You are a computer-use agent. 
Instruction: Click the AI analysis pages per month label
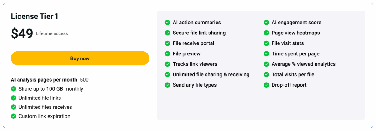[x=44, y=80]
